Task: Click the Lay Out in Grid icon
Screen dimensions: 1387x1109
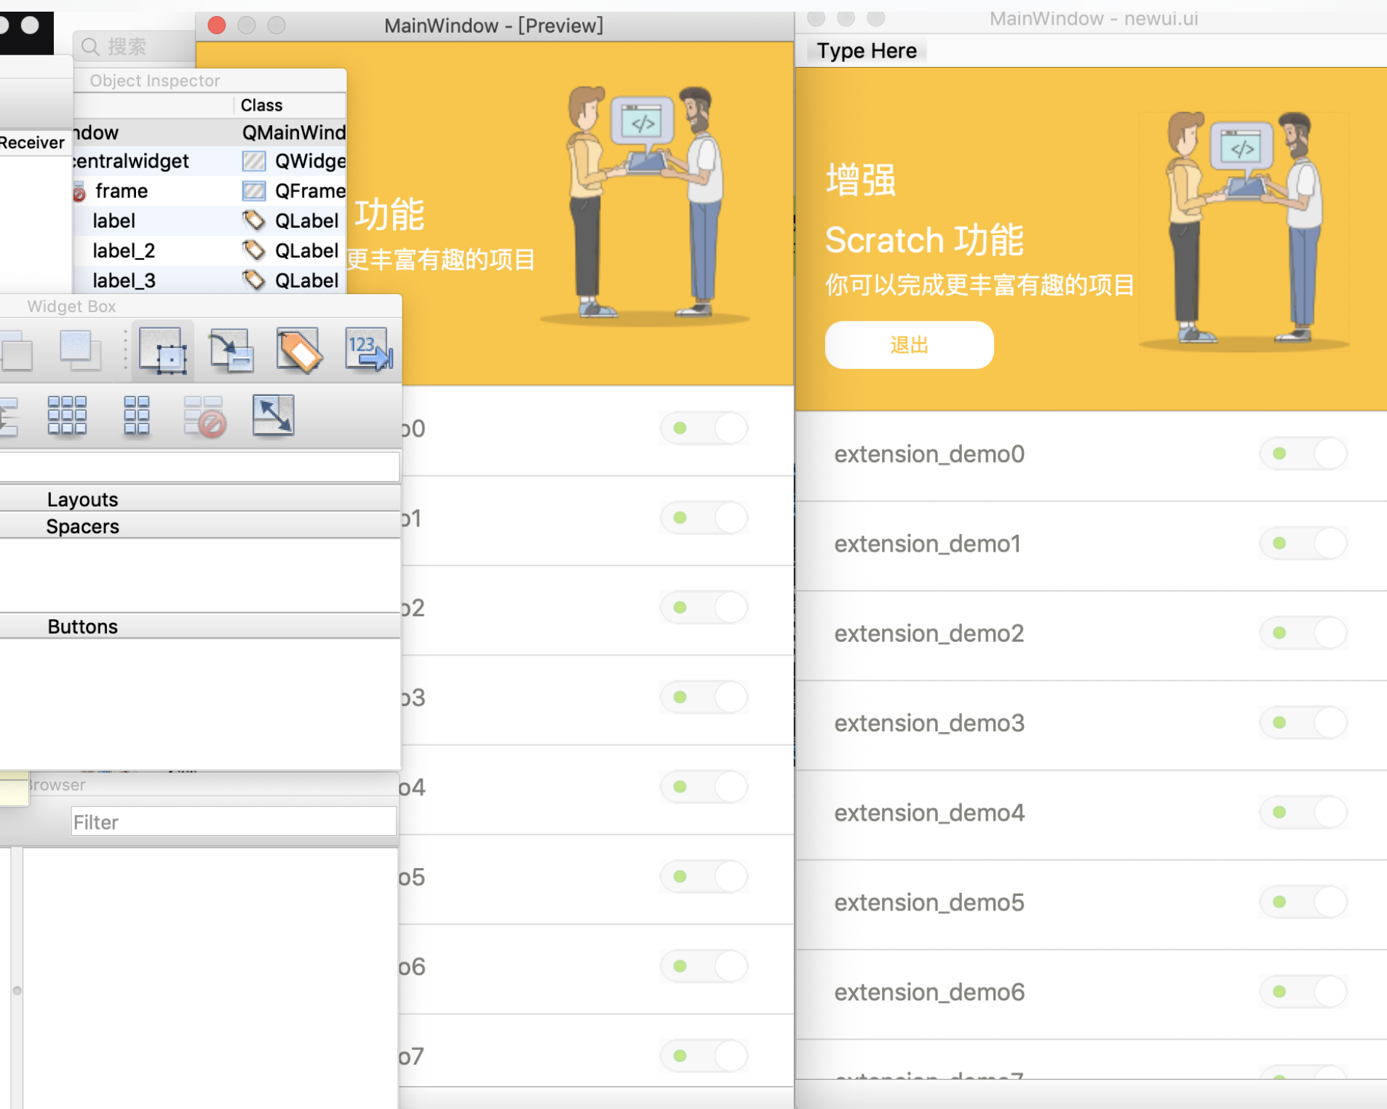Action: (67, 416)
